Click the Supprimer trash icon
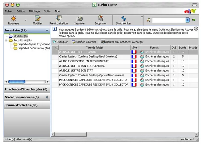Viewport: 201px width, 144px height. click(101, 19)
